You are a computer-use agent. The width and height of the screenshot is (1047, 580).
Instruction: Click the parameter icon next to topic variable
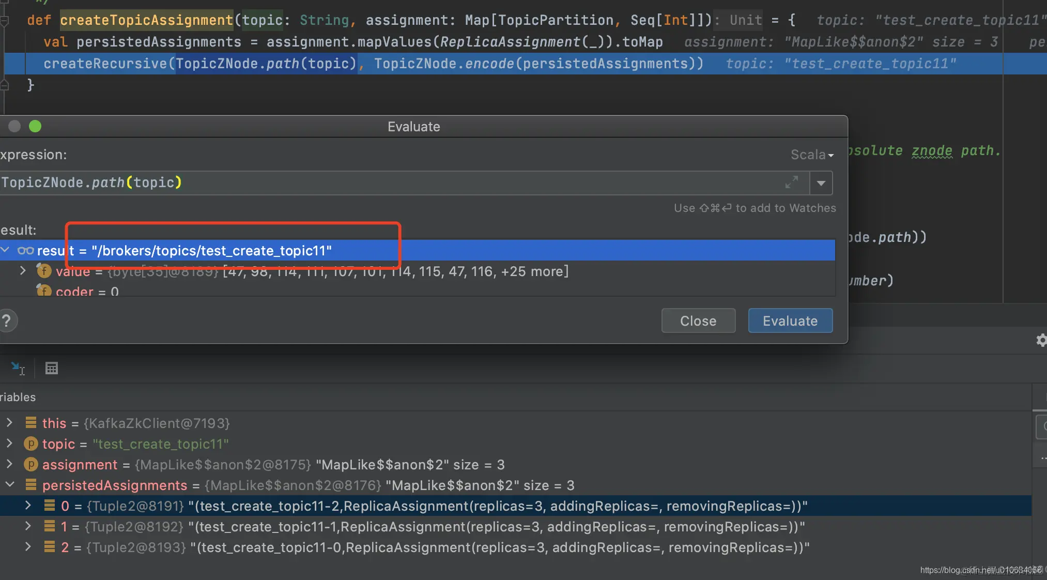point(31,444)
